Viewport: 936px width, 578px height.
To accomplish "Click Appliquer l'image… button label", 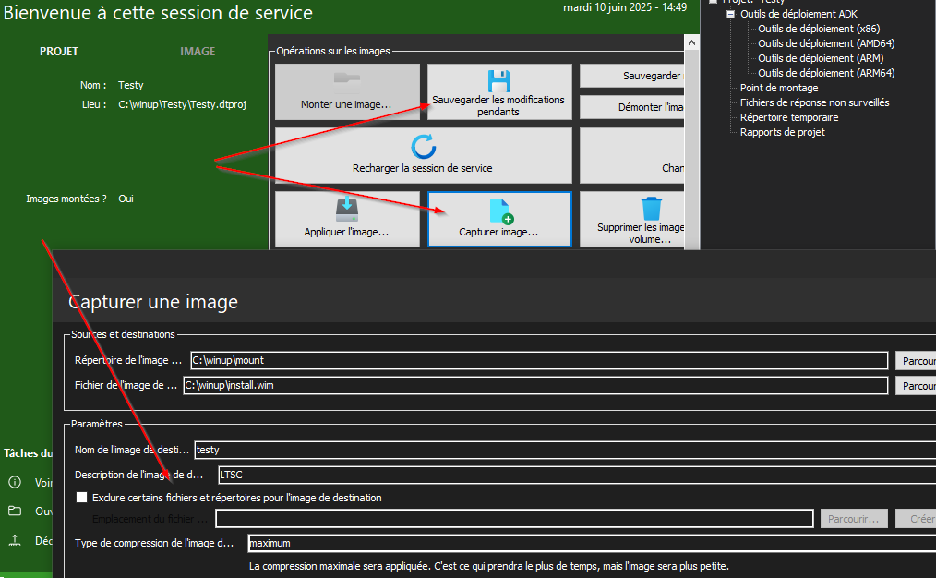I will [346, 232].
